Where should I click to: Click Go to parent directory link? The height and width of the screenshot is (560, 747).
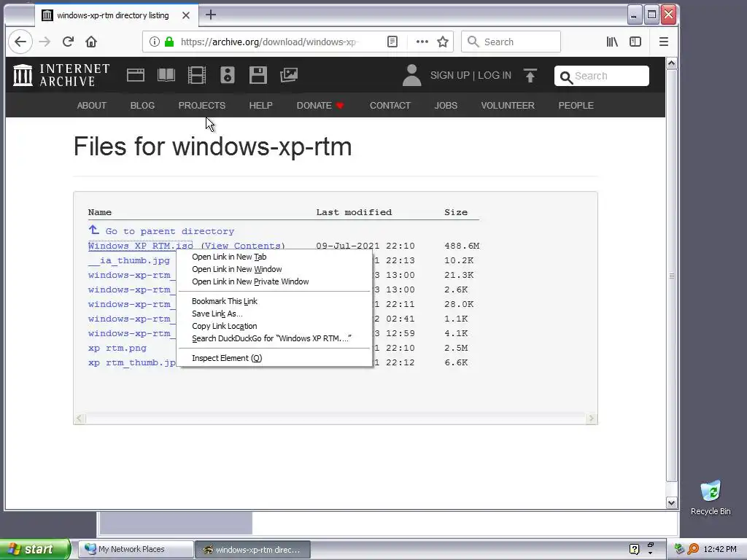[169, 231]
